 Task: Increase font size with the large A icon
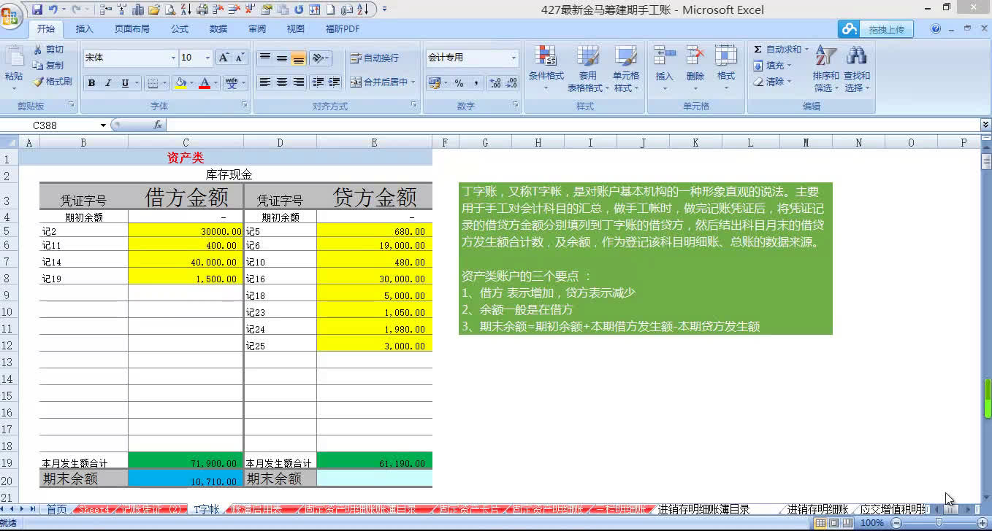tap(224, 58)
